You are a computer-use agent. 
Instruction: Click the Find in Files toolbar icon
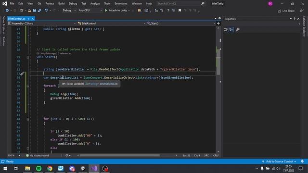click(x=140, y=11)
